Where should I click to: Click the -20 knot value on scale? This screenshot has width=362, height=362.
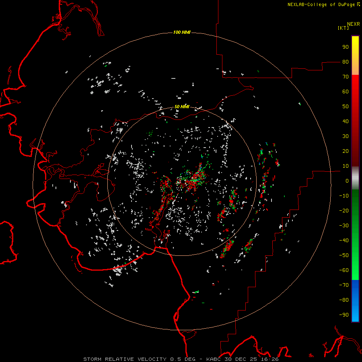(344, 211)
